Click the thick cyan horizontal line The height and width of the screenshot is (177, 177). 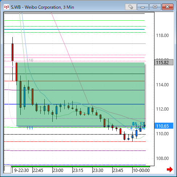pyautogui.click(x=75, y=29)
